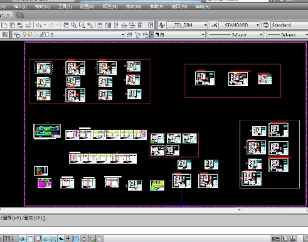
Task: Click the Zoom Window icon
Action: pos(82,25)
